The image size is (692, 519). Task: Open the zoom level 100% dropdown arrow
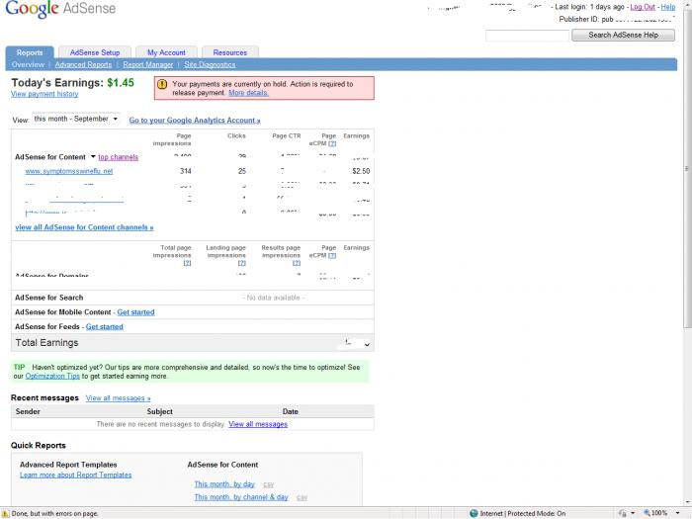(675, 513)
